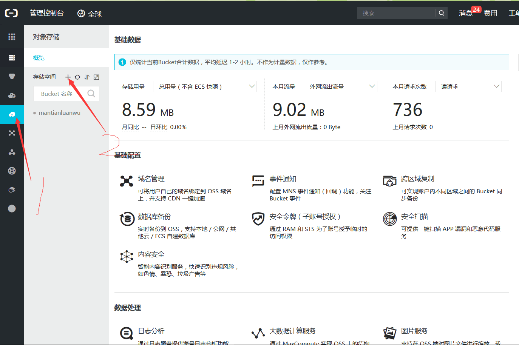Click the refresh icon next to 存储空间
Image resolution: width=519 pixels, height=345 pixels.
point(77,77)
